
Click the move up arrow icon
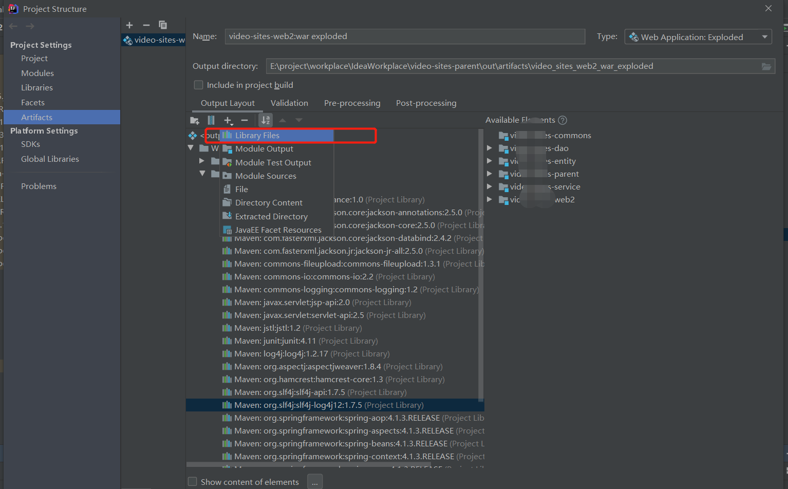click(x=282, y=120)
